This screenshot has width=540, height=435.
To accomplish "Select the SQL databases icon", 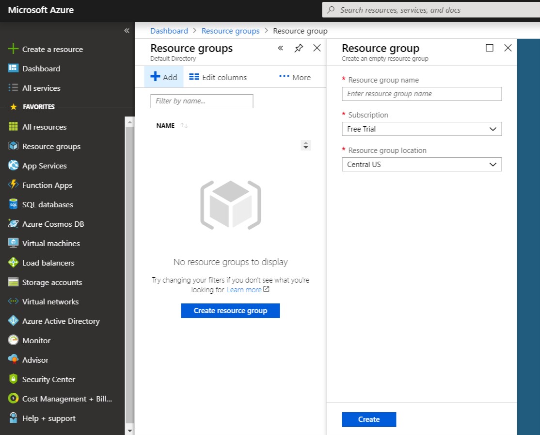I will (14, 204).
